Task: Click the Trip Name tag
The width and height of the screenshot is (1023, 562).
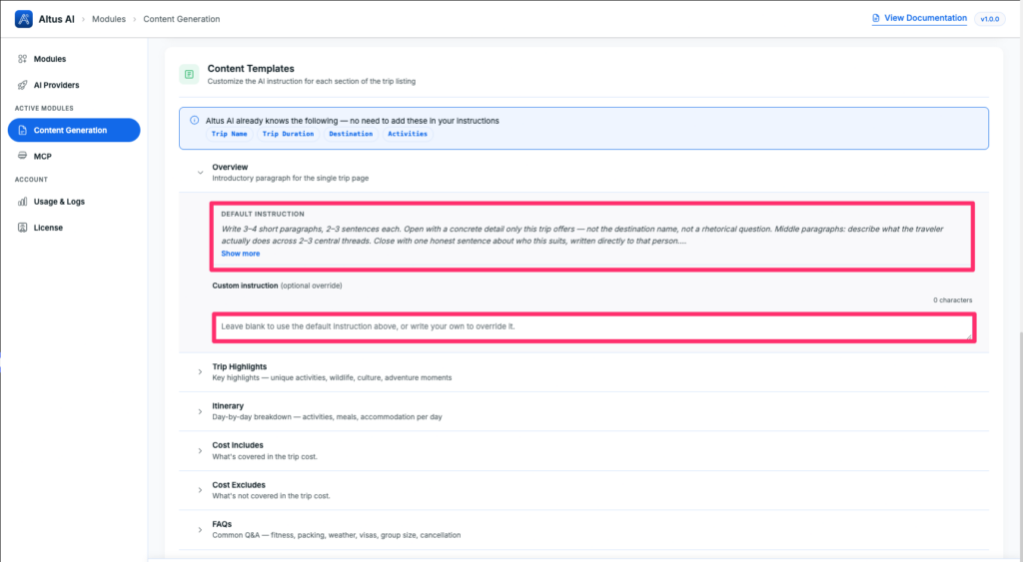Action: pyautogui.click(x=229, y=135)
